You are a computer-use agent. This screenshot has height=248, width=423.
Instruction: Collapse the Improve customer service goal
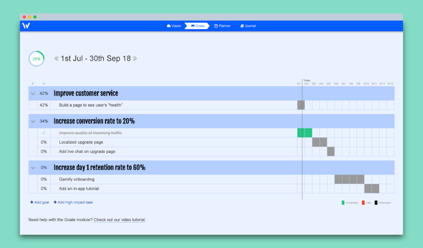click(x=33, y=94)
